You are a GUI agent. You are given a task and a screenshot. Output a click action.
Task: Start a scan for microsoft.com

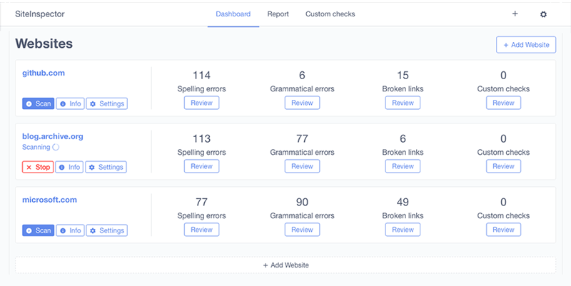point(38,230)
